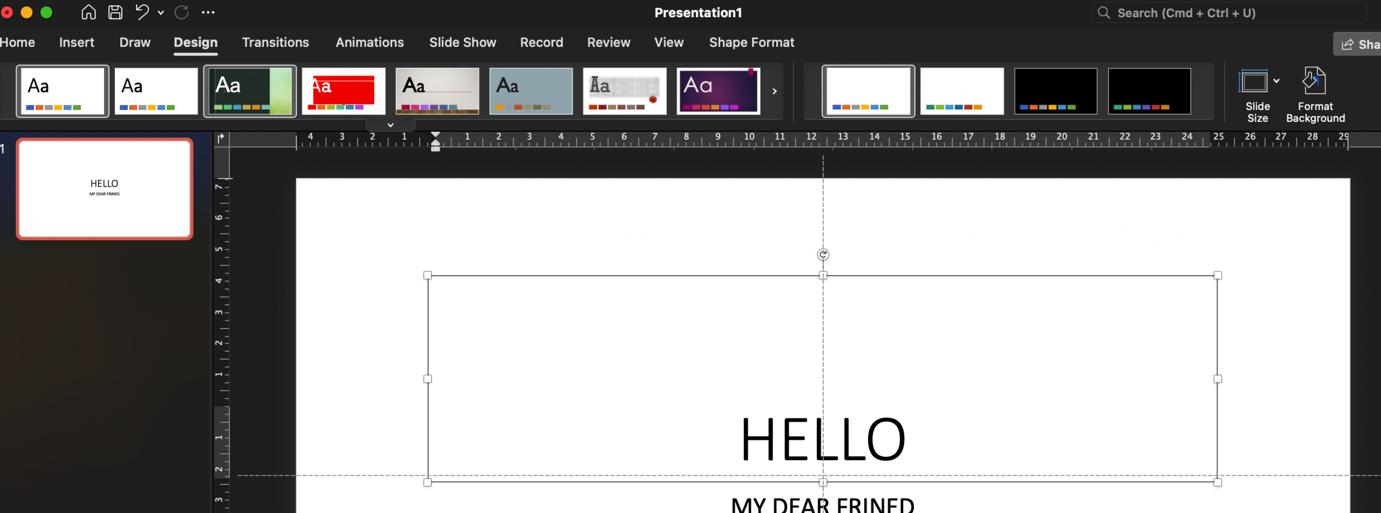Click the Undo arrow icon
Image resolution: width=1381 pixels, height=513 pixels.
click(142, 12)
